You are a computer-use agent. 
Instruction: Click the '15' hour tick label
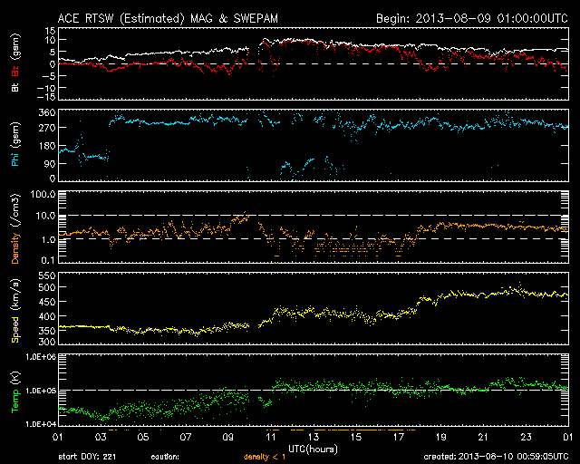(356, 438)
